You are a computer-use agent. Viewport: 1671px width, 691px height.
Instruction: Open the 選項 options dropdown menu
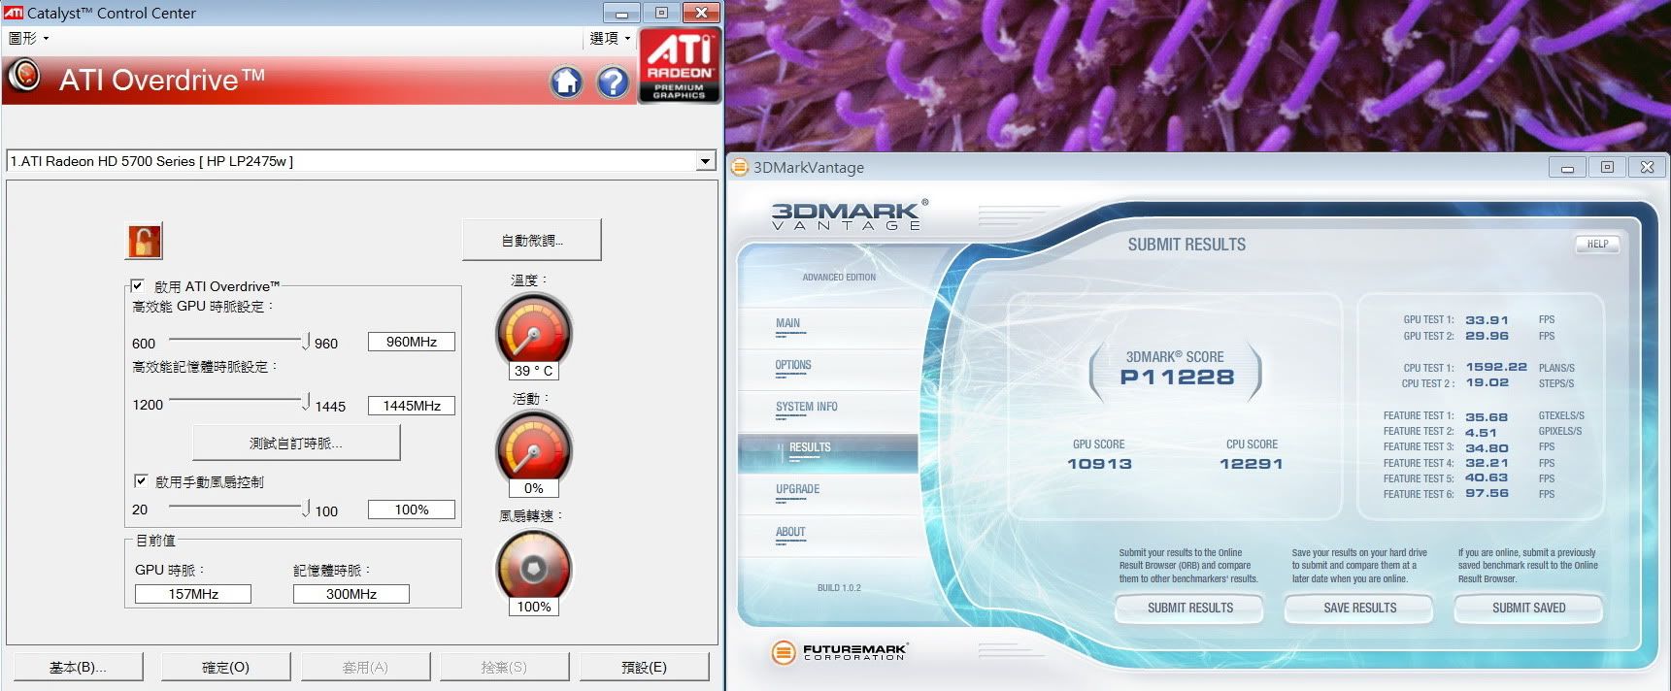click(610, 38)
